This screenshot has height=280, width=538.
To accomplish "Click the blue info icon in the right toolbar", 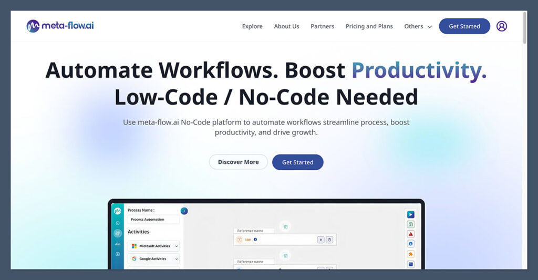I will [x=410, y=244].
